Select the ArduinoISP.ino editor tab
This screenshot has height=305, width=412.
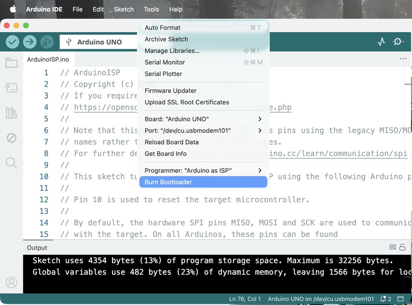click(48, 60)
